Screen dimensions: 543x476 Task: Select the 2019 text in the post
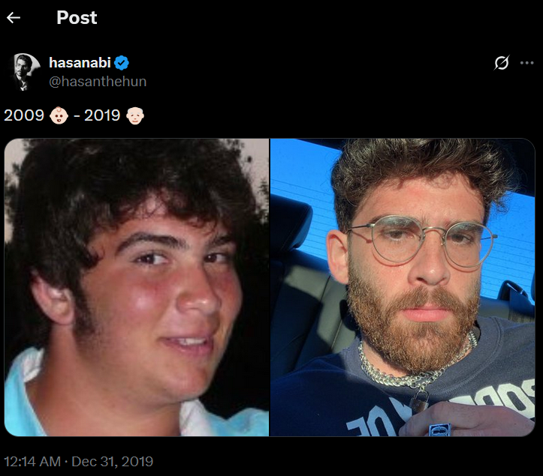coord(102,115)
